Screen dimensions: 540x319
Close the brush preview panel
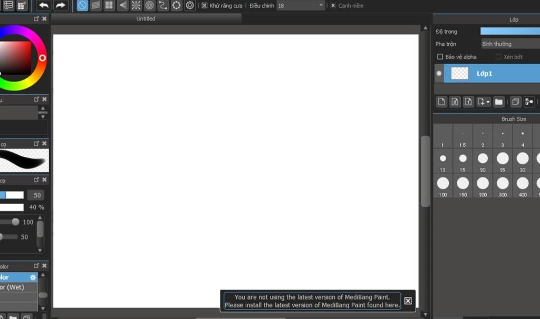[44, 143]
